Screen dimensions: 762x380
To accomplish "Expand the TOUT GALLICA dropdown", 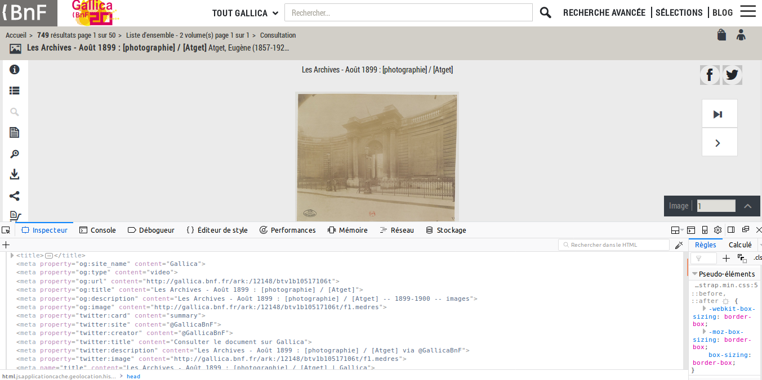I will tap(245, 13).
